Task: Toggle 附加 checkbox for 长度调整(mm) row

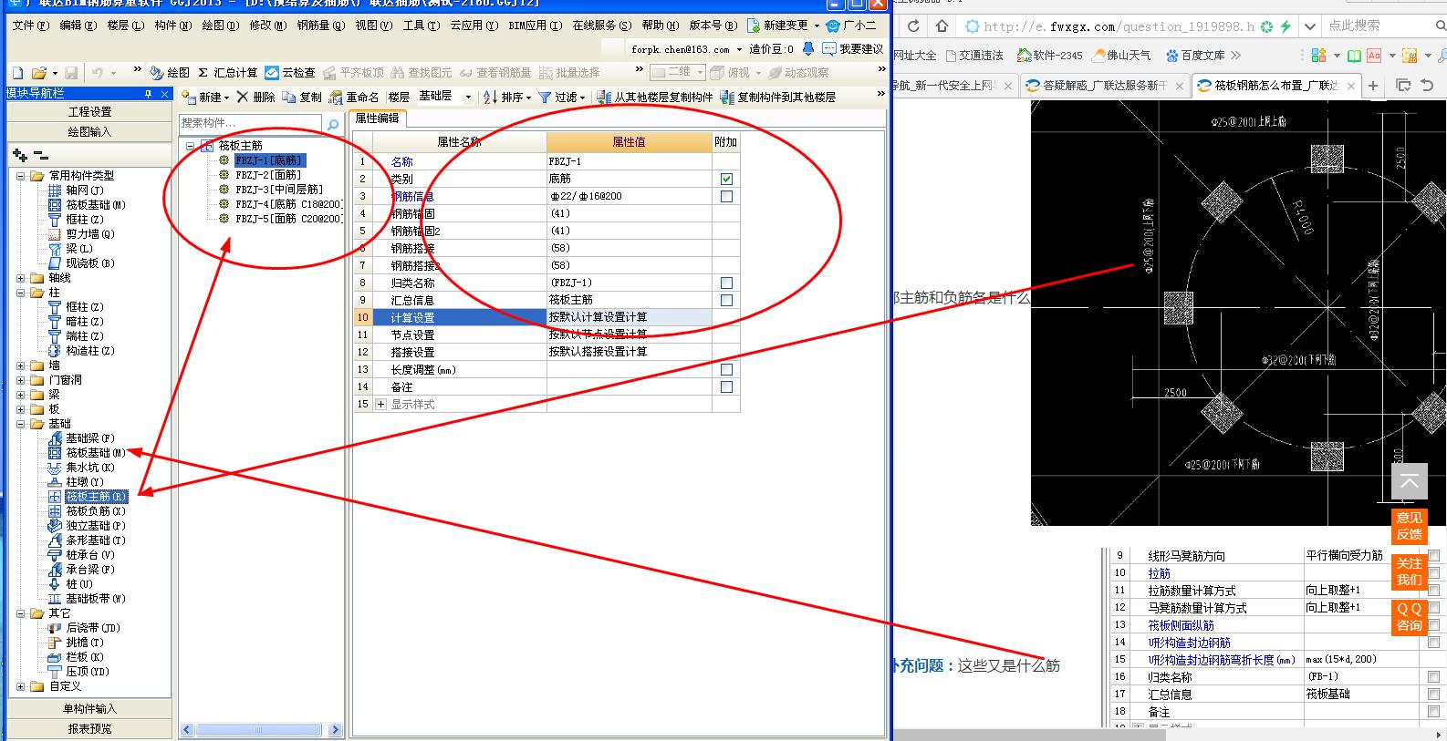Action: (726, 369)
